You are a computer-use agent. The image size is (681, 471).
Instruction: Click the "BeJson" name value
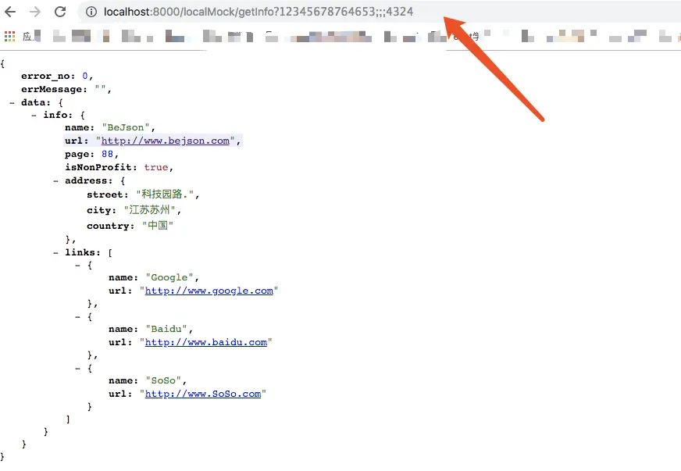[x=126, y=127]
